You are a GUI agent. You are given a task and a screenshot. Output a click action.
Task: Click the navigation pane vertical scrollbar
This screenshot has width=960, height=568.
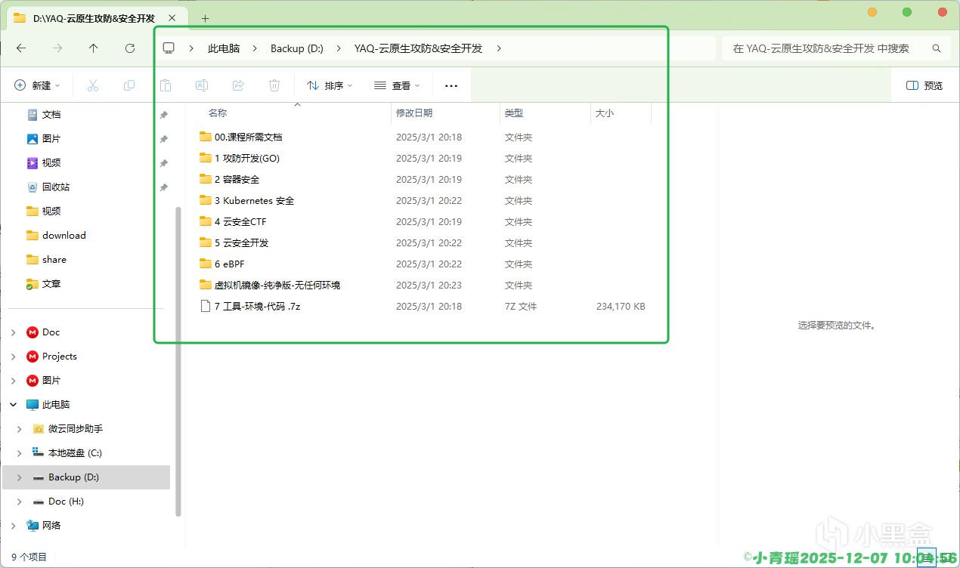(x=178, y=361)
